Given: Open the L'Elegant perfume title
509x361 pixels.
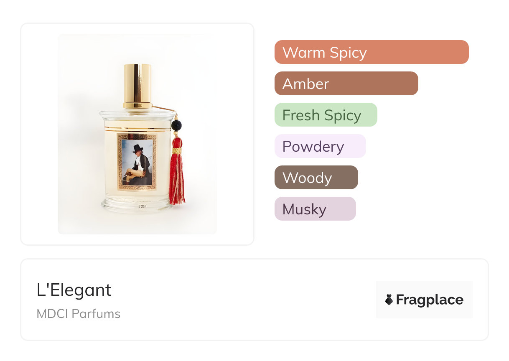Looking at the screenshot, I should click(74, 290).
